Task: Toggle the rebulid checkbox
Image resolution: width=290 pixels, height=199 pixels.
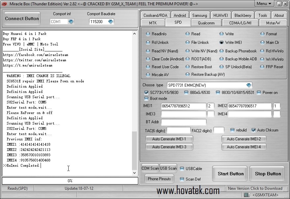Action: pos(232,130)
